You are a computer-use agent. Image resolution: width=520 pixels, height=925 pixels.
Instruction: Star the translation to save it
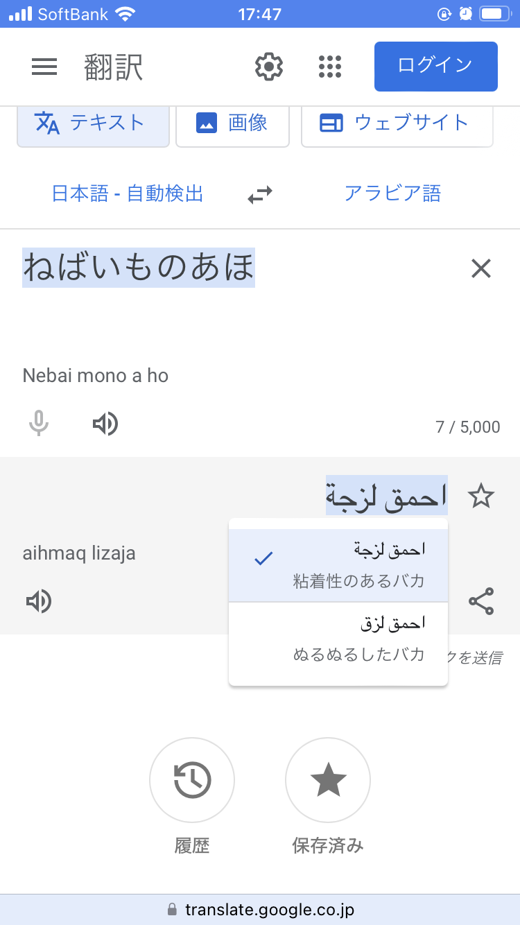pyautogui.click(x=480, y=496)
